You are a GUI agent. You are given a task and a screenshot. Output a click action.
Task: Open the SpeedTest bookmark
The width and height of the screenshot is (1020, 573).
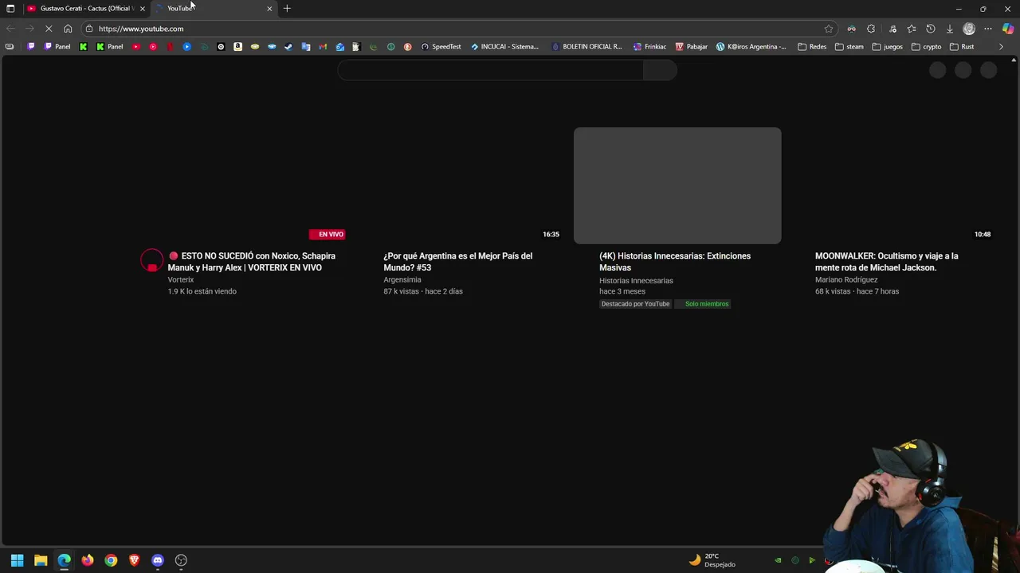[x=441, y=46]
